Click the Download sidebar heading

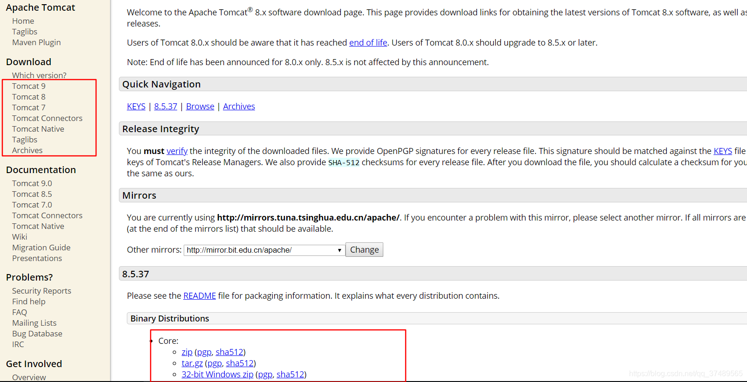28,62
